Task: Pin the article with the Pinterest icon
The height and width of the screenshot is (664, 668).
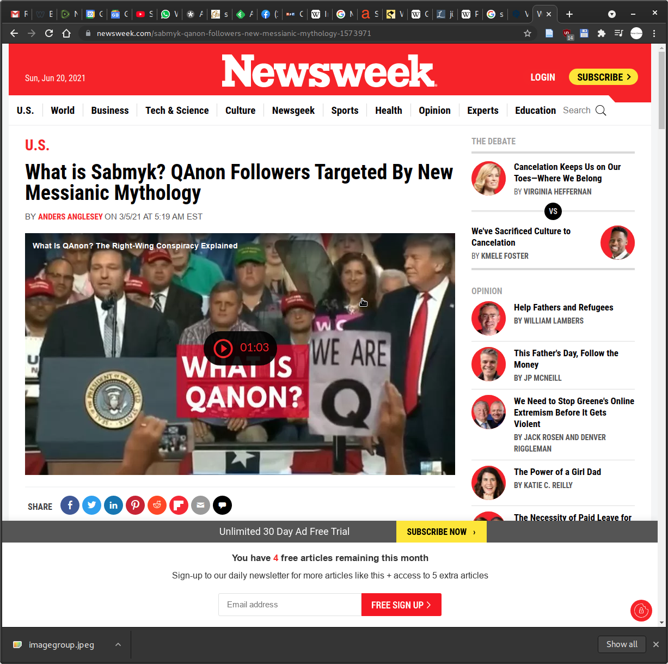Action: click(135, 505)
